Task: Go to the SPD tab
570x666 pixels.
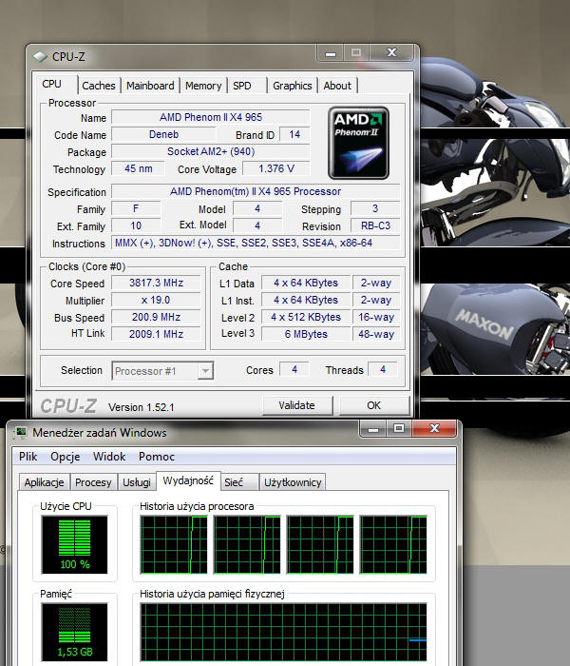Action: pyautogui.click(x=241, y=86)
